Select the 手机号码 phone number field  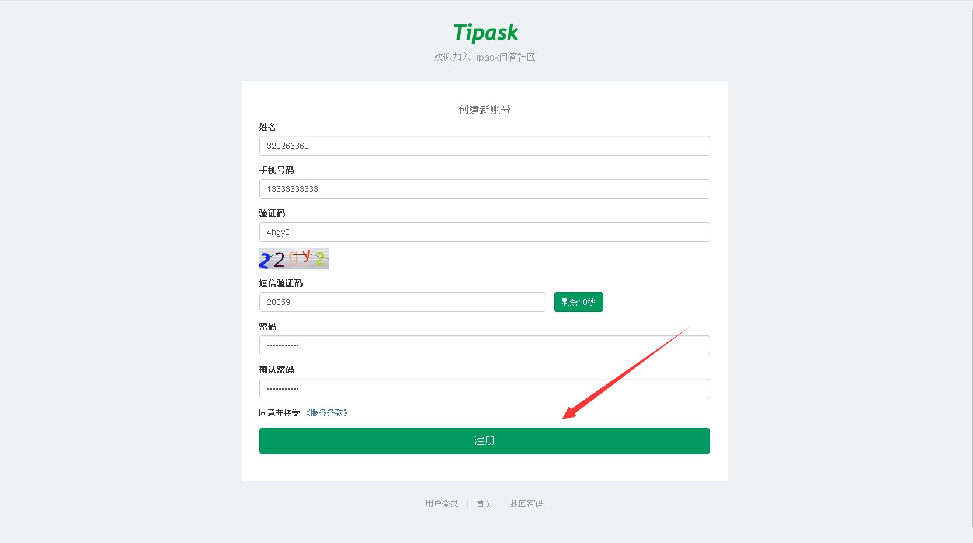point(485,189)
